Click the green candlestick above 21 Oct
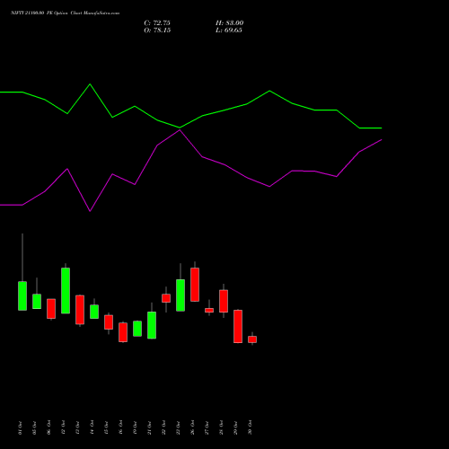 152,325
